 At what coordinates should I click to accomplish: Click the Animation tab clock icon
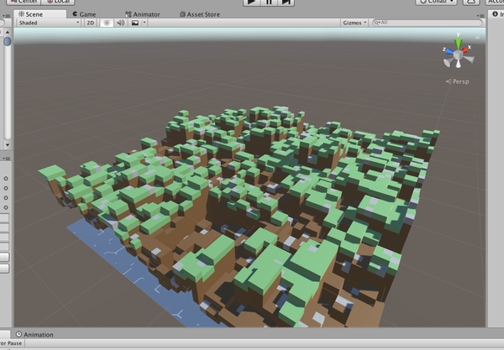click(x=18, y=334)
